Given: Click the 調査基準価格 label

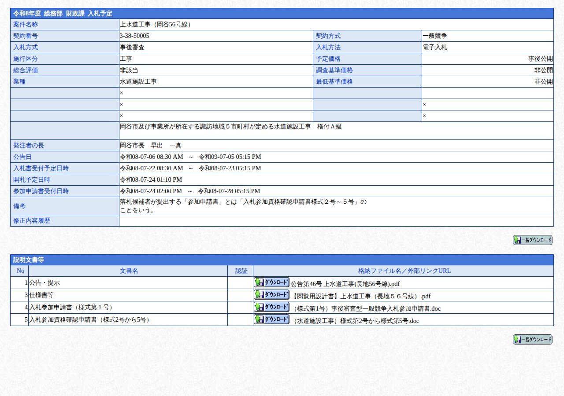Looking at the screenshot, I should click(334, 70).
